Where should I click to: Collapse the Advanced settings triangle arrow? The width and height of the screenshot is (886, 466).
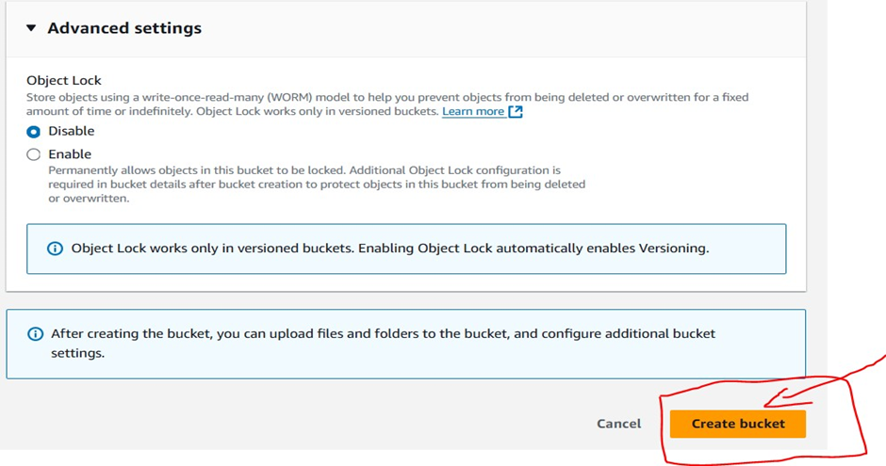(31, 28)
